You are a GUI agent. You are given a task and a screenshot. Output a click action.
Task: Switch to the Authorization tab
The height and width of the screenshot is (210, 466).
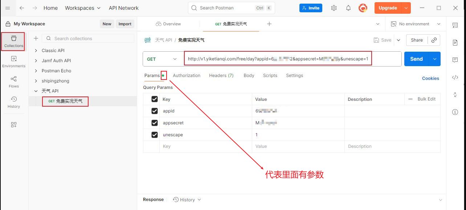point(187,76)
